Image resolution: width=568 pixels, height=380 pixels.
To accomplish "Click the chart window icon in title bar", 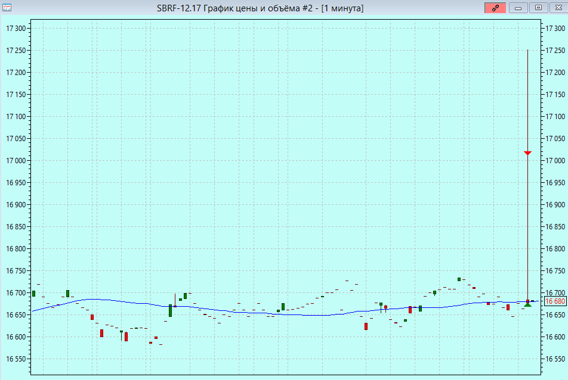I will tap(7, 8).
